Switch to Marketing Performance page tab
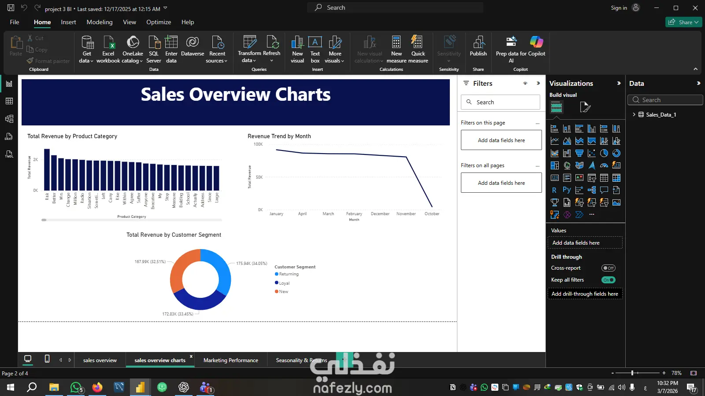This screenshot has height=396, width=705. 231,360
